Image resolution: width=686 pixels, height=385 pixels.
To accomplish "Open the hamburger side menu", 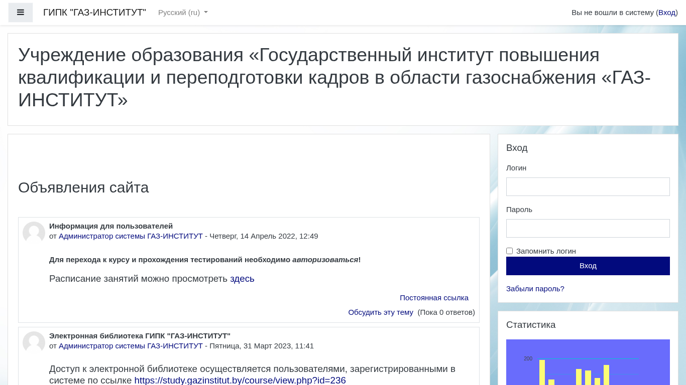I will point(21,13).
